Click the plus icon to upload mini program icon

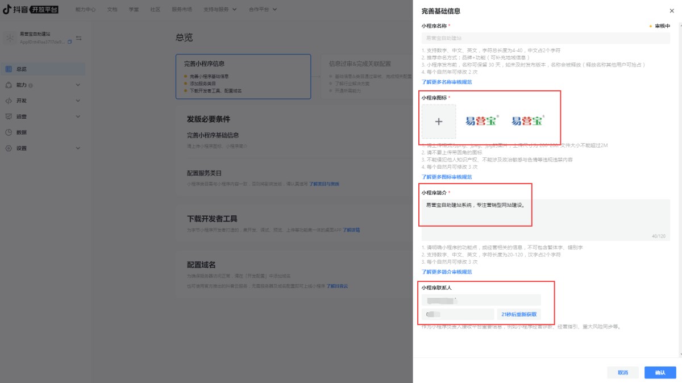click(x=439, y=121)
